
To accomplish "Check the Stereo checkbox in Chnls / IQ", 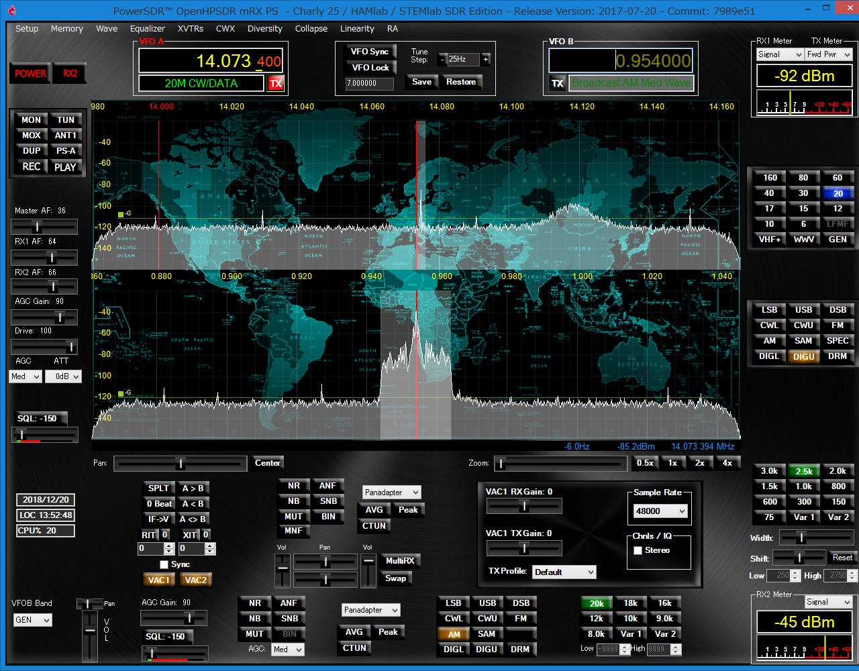I will [638, 550].
